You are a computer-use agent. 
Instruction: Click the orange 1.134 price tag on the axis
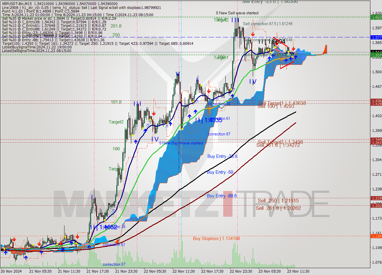point(376,236)
